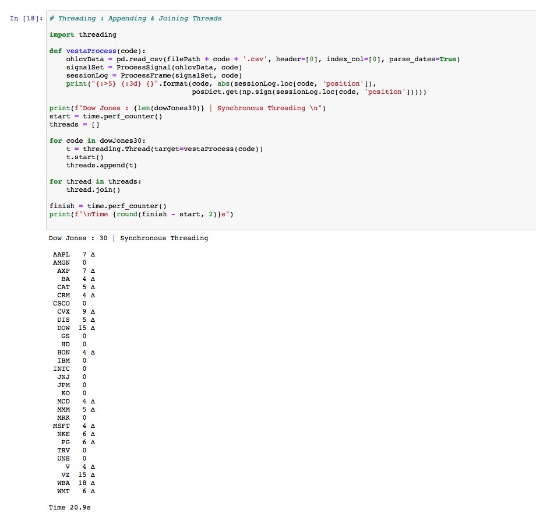536x520 pixels.
Task: Click the 'thread.join()' line
Action: tap(93, 190)
